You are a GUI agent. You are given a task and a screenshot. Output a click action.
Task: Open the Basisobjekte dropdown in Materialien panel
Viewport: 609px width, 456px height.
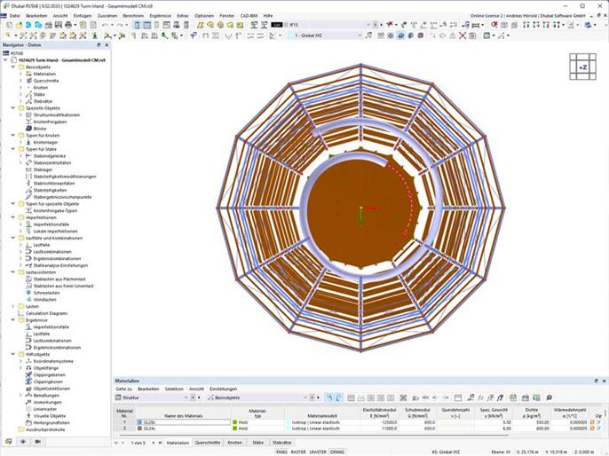tap(304, 397)
